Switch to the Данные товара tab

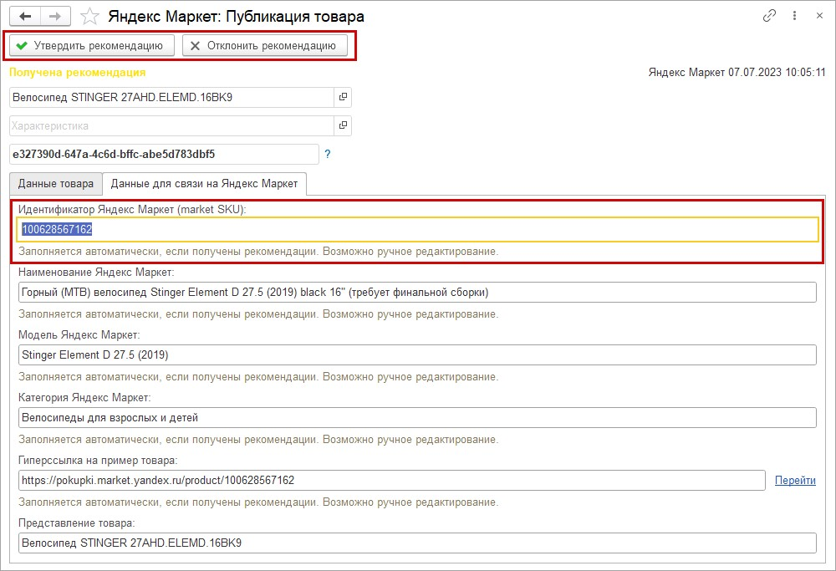pos(55,184)
